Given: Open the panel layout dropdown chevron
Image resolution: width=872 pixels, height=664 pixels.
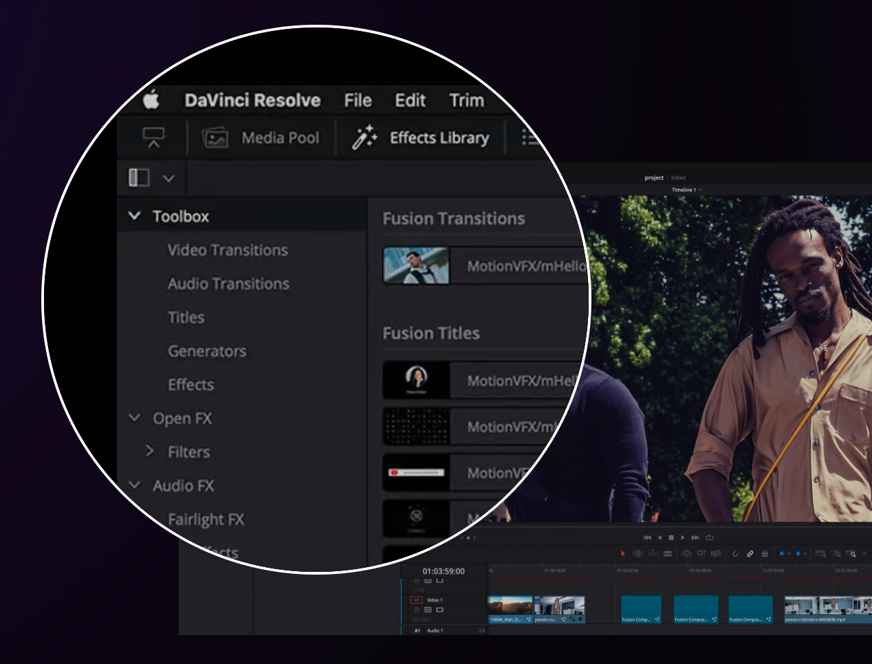Looking at the screenshot, I should point(168,178).
